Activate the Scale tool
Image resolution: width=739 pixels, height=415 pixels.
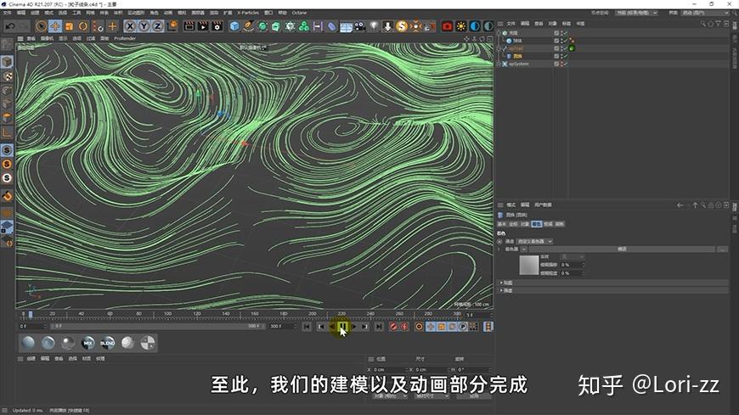pos(70,26)
